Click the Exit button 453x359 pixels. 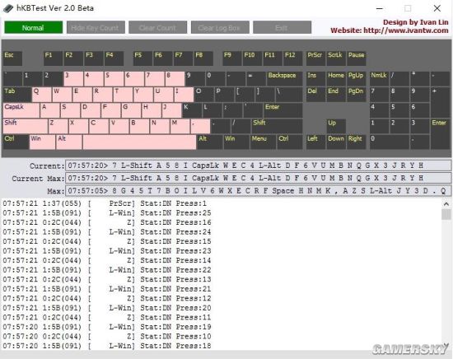[x=282, y=28]
